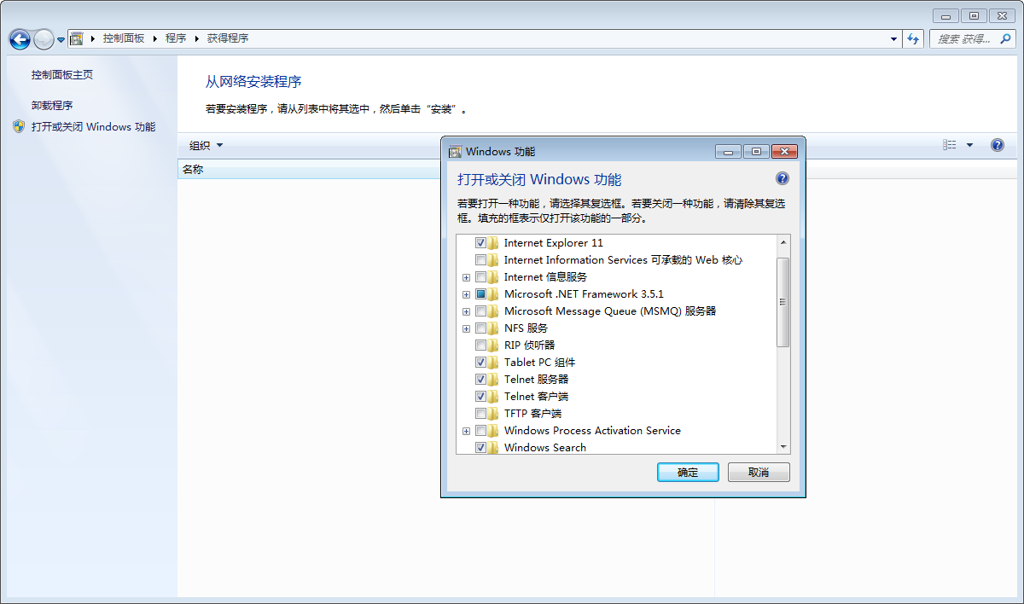Image resolution: width=1024 pixels, height=604 pixels.
Task: Click the MSMQ 服务器 folder icon
Action: pos(494,311)
